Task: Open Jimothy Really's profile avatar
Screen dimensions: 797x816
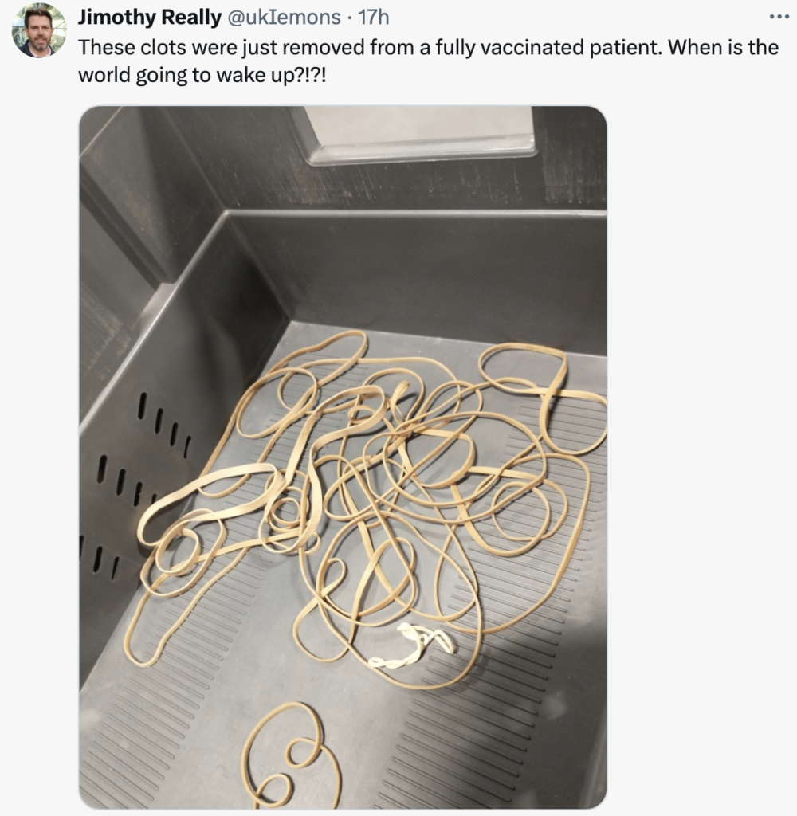Action: point(39,31)
